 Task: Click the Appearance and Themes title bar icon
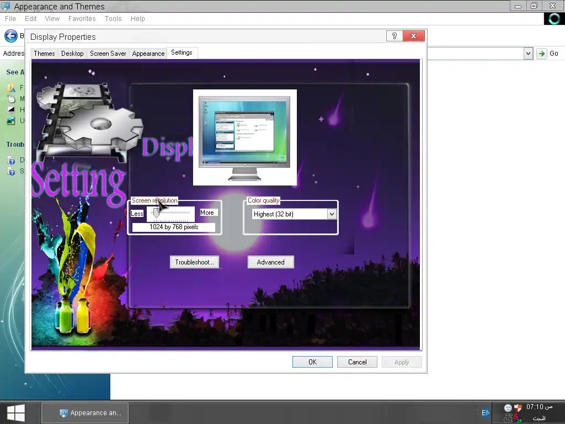coord(6,6)
